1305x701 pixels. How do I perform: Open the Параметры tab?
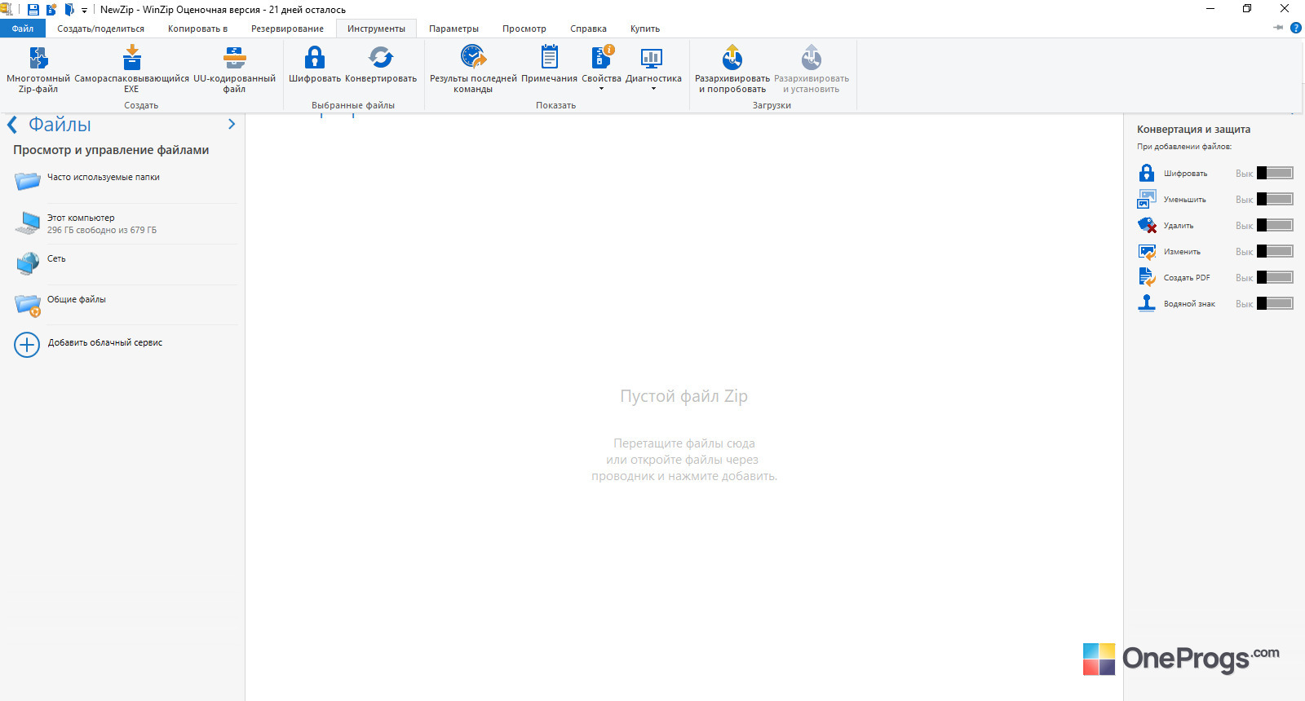point(453,29)
